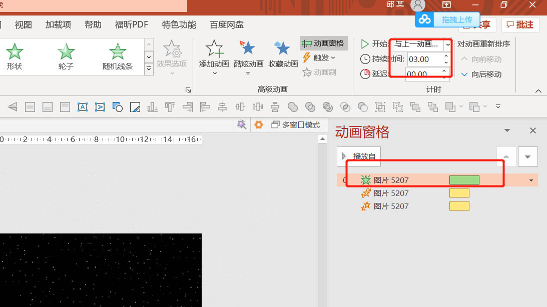Click the user account avatar icon
Image resolution: width=547 pixels, height=307 pixels.
[417, 5]
